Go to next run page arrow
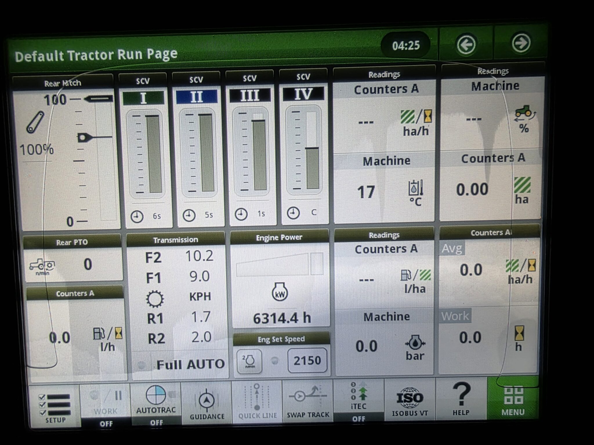Image resolution: width=594 pixels, height=445 pixels. (x=521, y=43)
